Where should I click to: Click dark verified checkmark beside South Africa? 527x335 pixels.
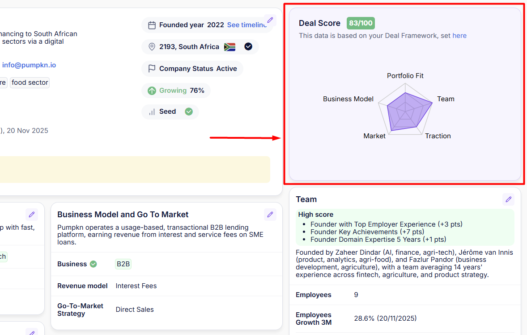248,46
